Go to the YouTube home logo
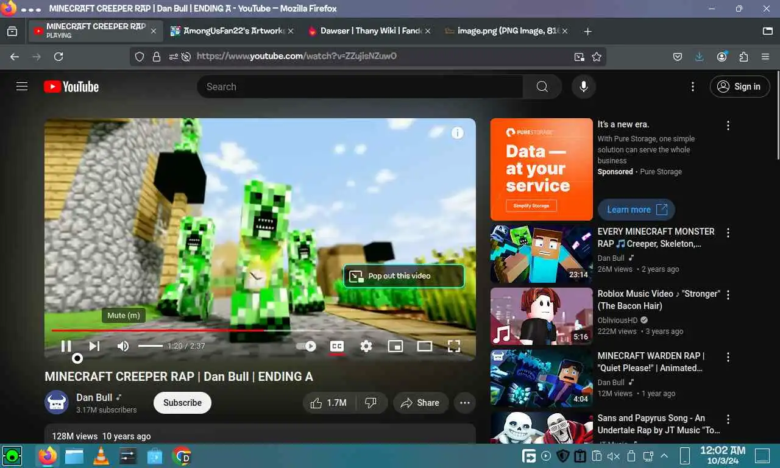Screen dimensions: 780x468 pyautogui.click(x=71, y=87)
